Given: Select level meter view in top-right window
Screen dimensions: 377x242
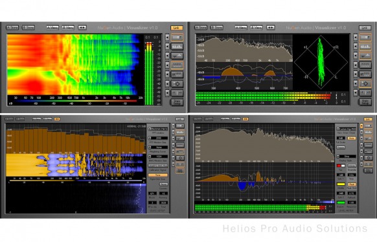Looking at the screenshot, I should click(x=365, y=38).
